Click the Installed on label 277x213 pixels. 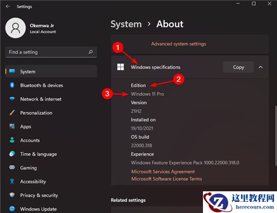pos(143,120)
